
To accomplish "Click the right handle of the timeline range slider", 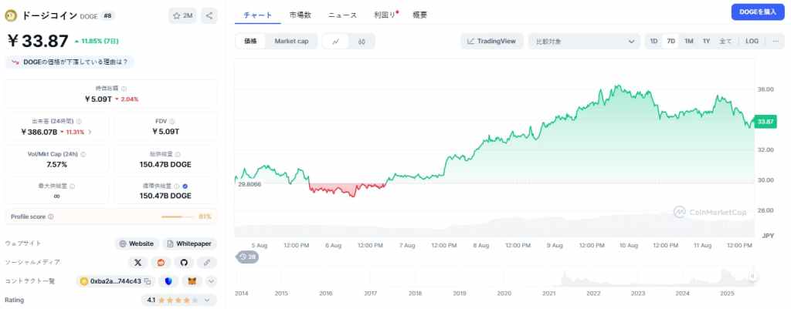I will point(752,277).
